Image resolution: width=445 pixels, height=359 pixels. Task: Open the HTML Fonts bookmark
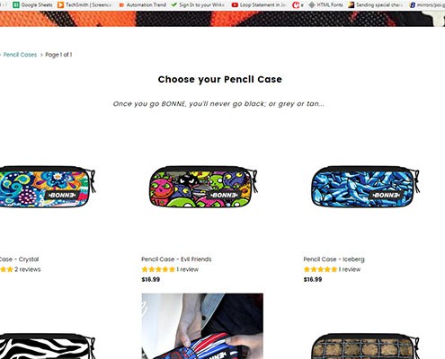click(325, 4)
